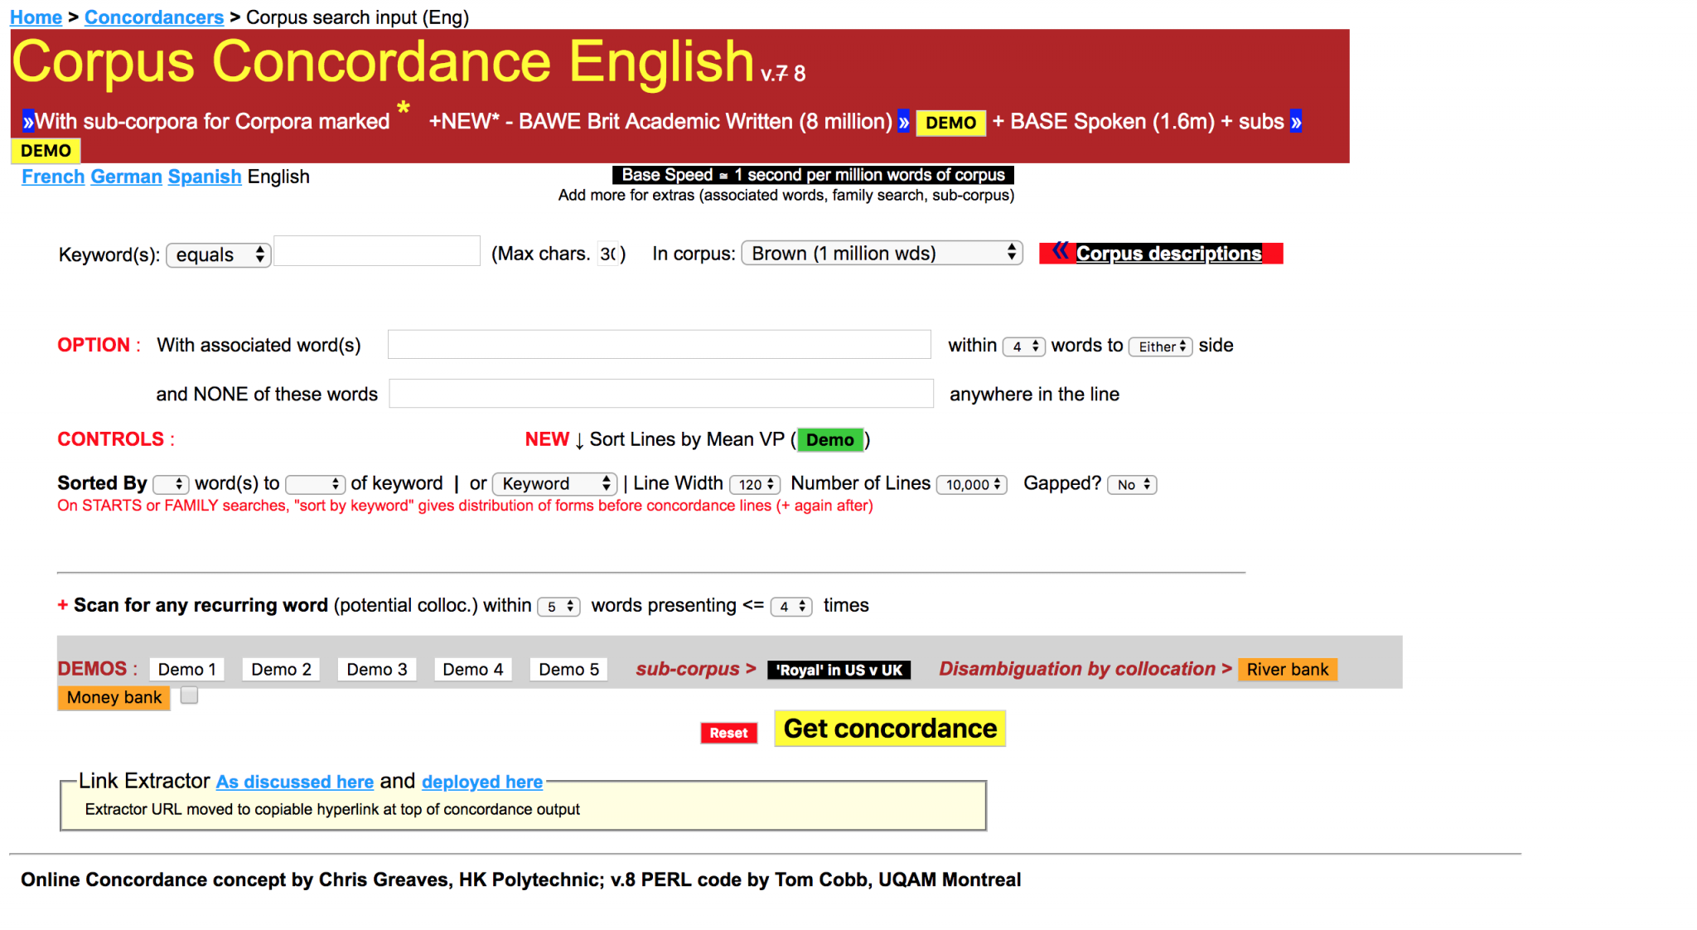The height and width of the screenshot is (930, 1697).
Task: Click the blue » icon after BAWE Brit Academic Written
Action: tap(903, 121)
